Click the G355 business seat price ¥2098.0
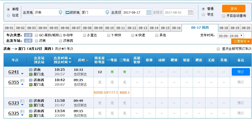 tap(100, 93)
